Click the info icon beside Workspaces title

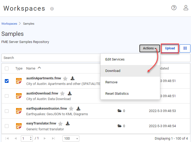coord(52,9)
